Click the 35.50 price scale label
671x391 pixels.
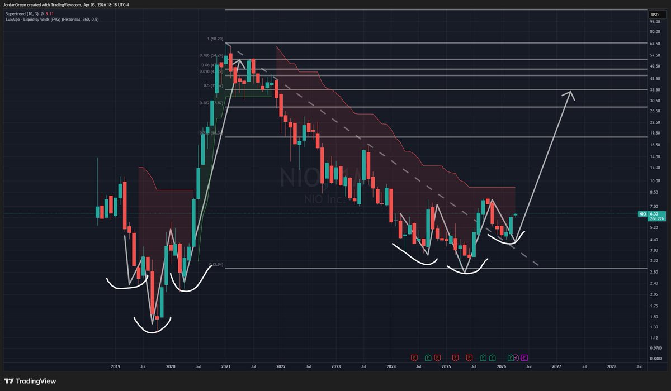point(655,90)
